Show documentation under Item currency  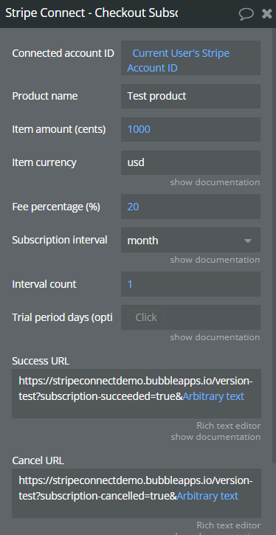215,182
